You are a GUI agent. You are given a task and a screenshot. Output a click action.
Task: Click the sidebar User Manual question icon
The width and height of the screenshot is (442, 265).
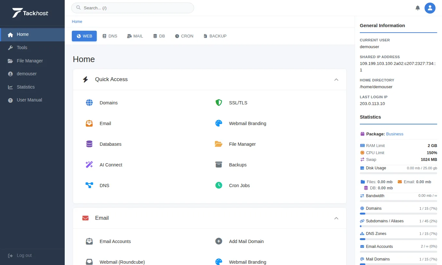[x=10, y=100]
